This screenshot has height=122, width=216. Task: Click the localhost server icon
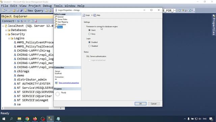click(6, 26)
